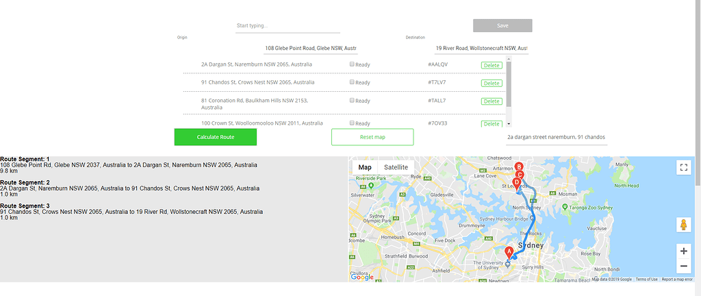The height and width of the screenshot is (296, 701).
Task: Check Ready for 2A Dargan St
Action: (x=352, y=64)
